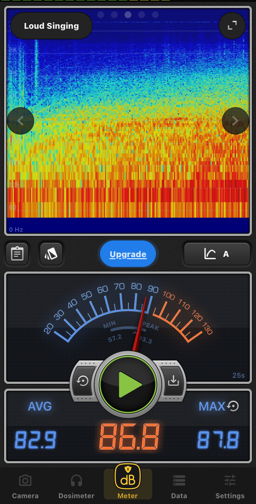Click the Upgrade button
This screenshot has height=504, width=256.
coord(128,254)
